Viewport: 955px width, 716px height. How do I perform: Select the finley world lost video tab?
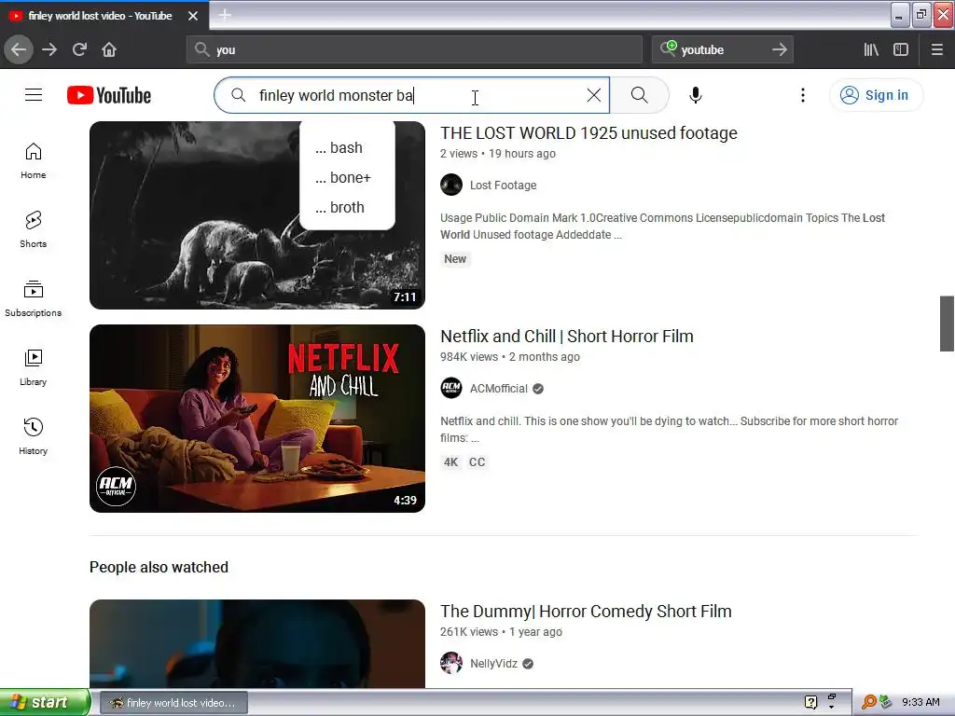(101, 16)
